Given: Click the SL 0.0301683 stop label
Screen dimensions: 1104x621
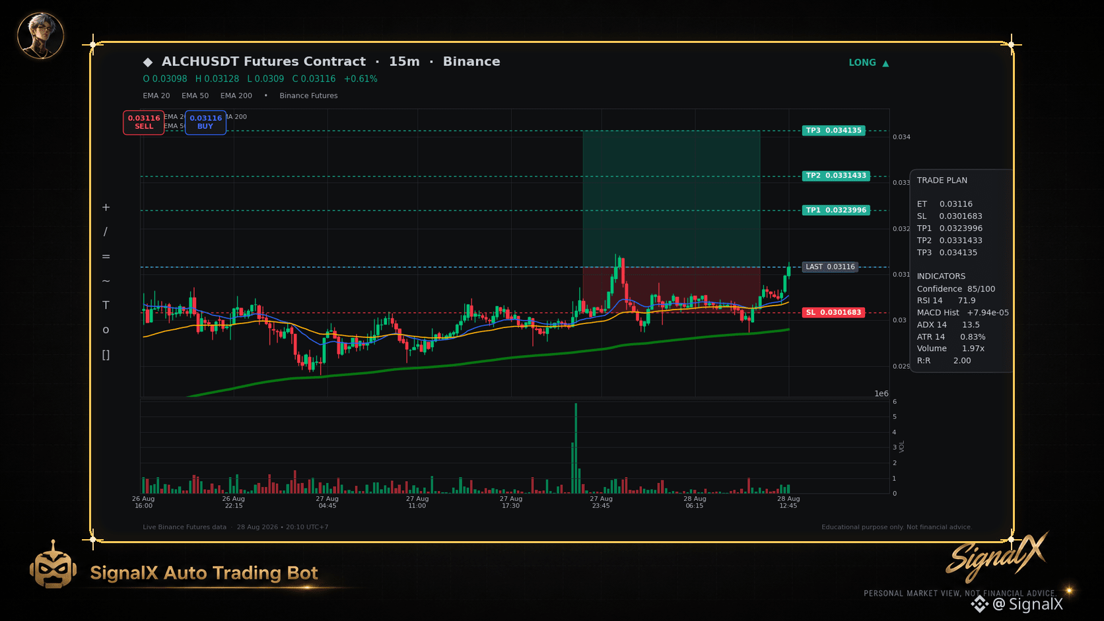Looking at the screenshot, I should (x=833, y=312).
